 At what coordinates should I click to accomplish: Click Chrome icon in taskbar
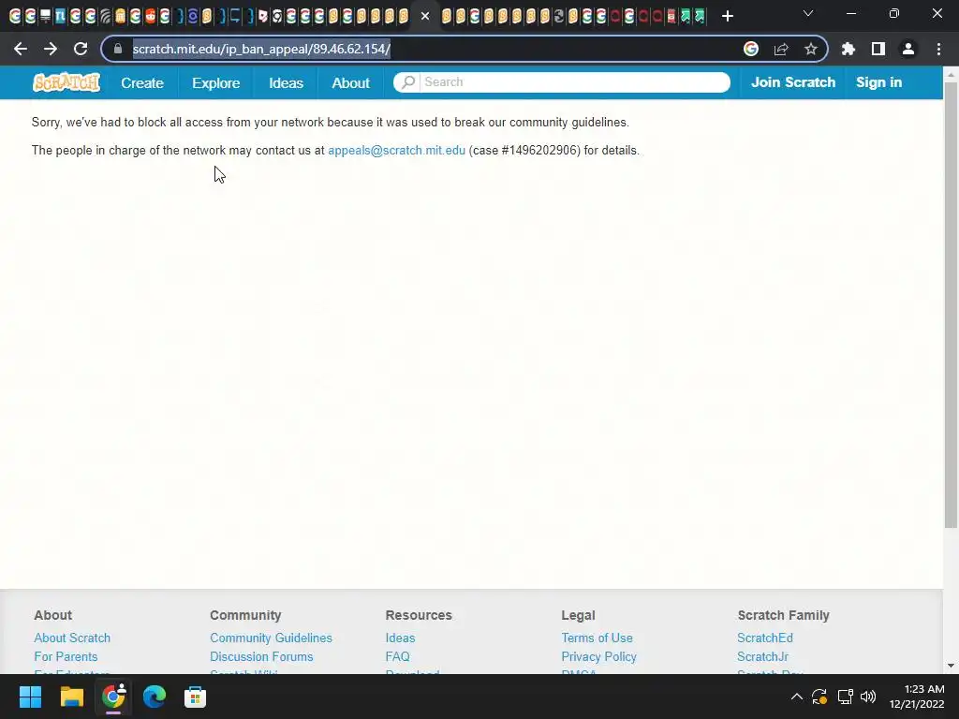(x=113, y=697)
